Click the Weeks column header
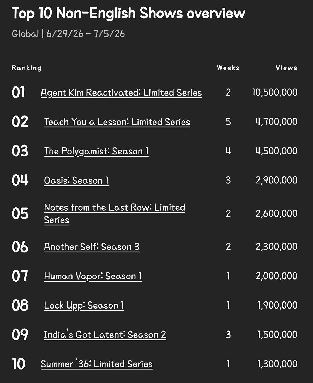Image resolution: width=313 pixels, height=383 pixels. click(228, 68)
